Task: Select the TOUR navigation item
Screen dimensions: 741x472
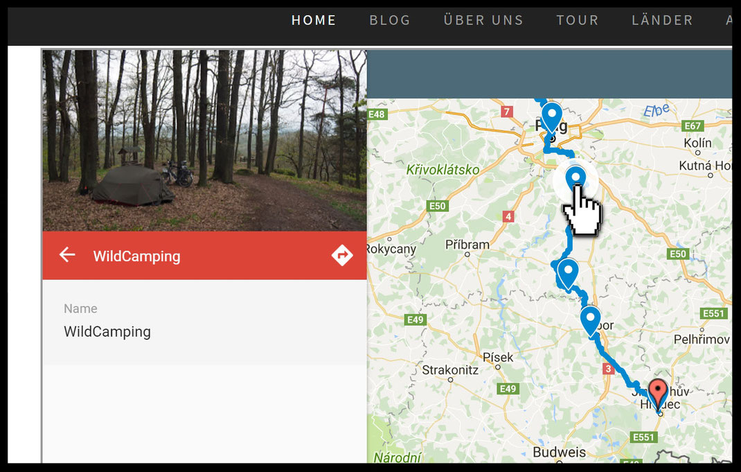Action: 578,20
